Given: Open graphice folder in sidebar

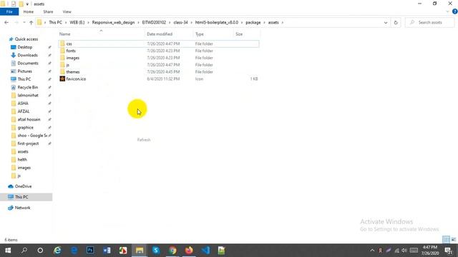Looking at the screenshot, I should (26, 128).
